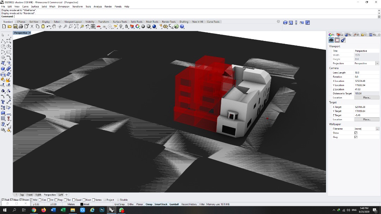Click the Open file folder icon
The height and width of the screenshot is (214, 381).
click(10, 26)
